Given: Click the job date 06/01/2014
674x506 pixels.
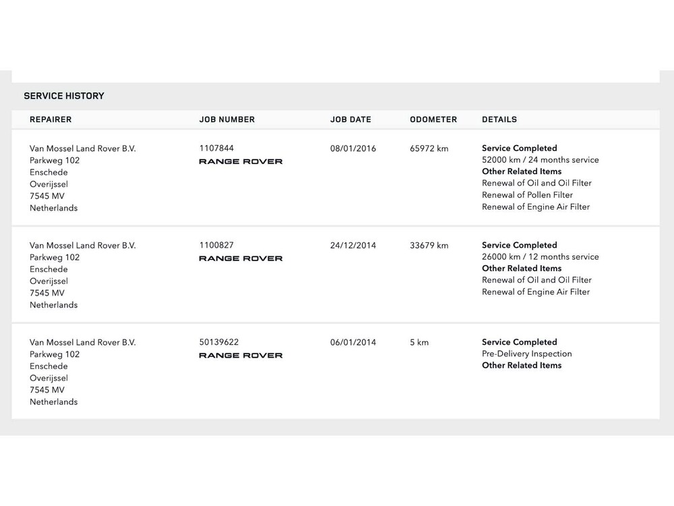Looking at the screenshot, I should [353, 343].
